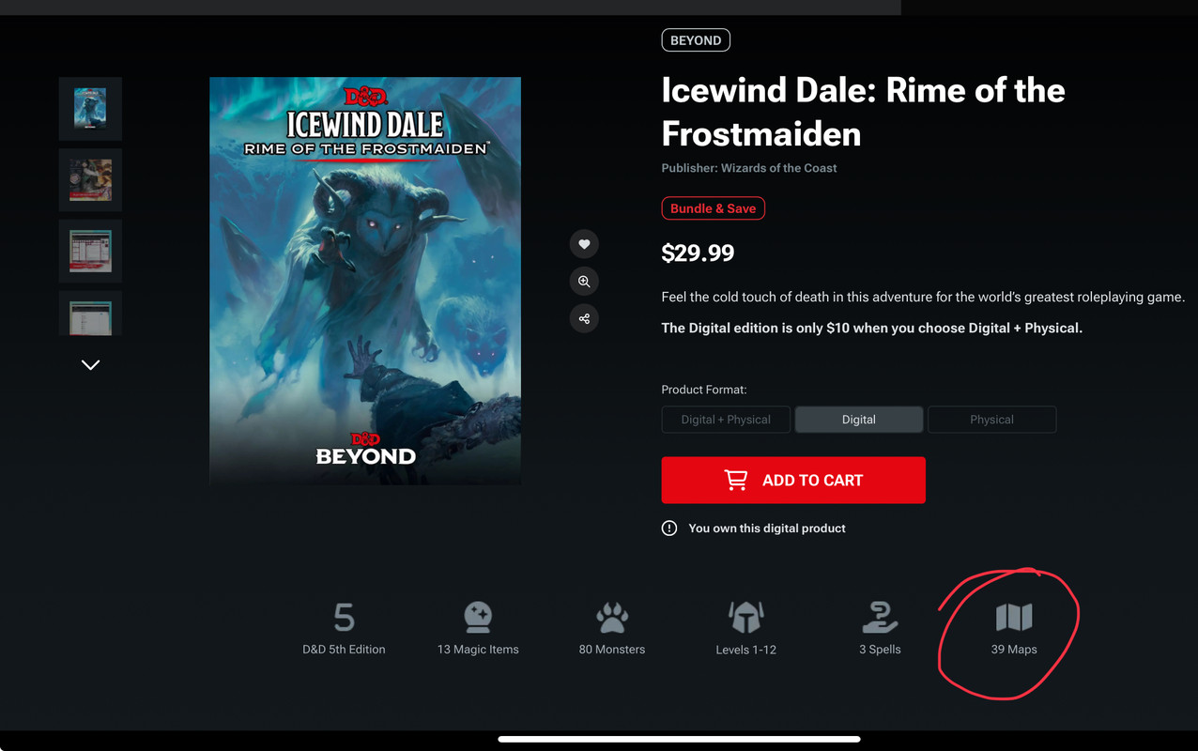Click the 13 Magic Items icon

pyautogui.click(x=478, y=618)
